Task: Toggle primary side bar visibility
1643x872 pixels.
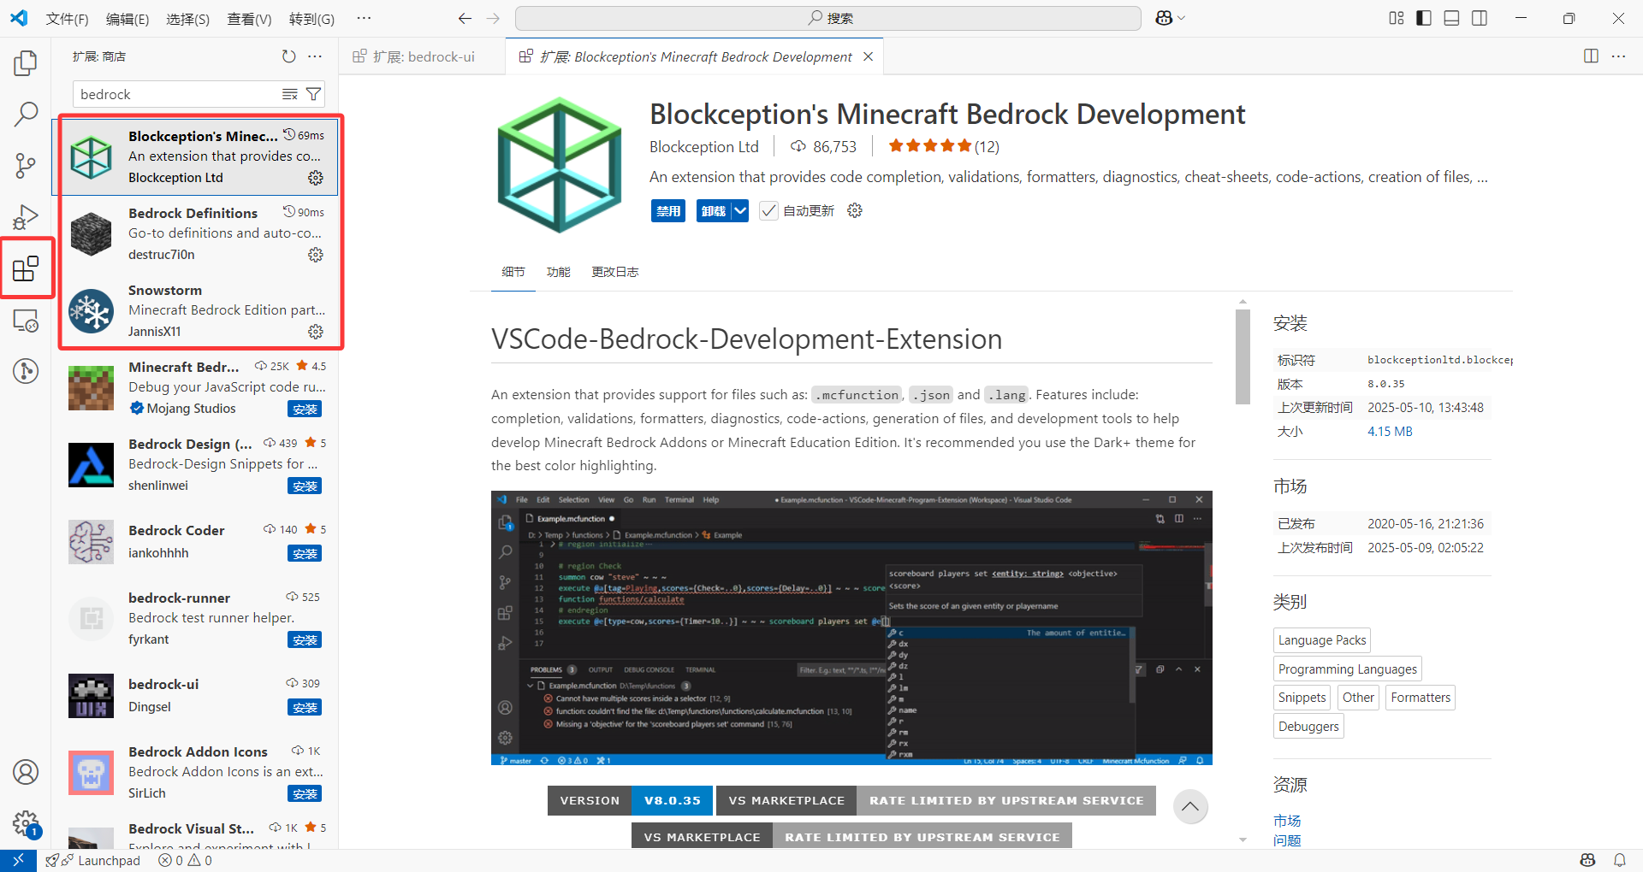Action: click(x=1424, y=18)
